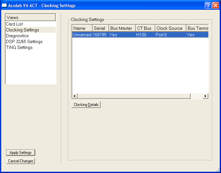
Task: Click the Views list header
Action: [31, 17]
